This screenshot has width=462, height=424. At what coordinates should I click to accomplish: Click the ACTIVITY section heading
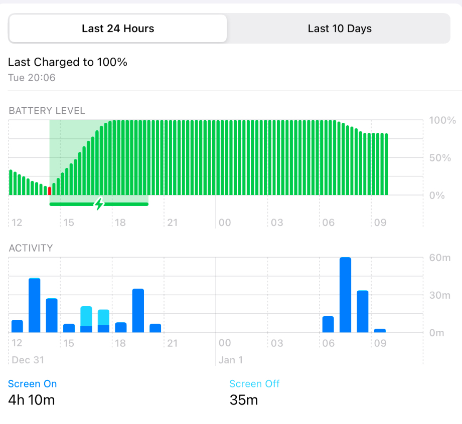(x=31, y=248)
